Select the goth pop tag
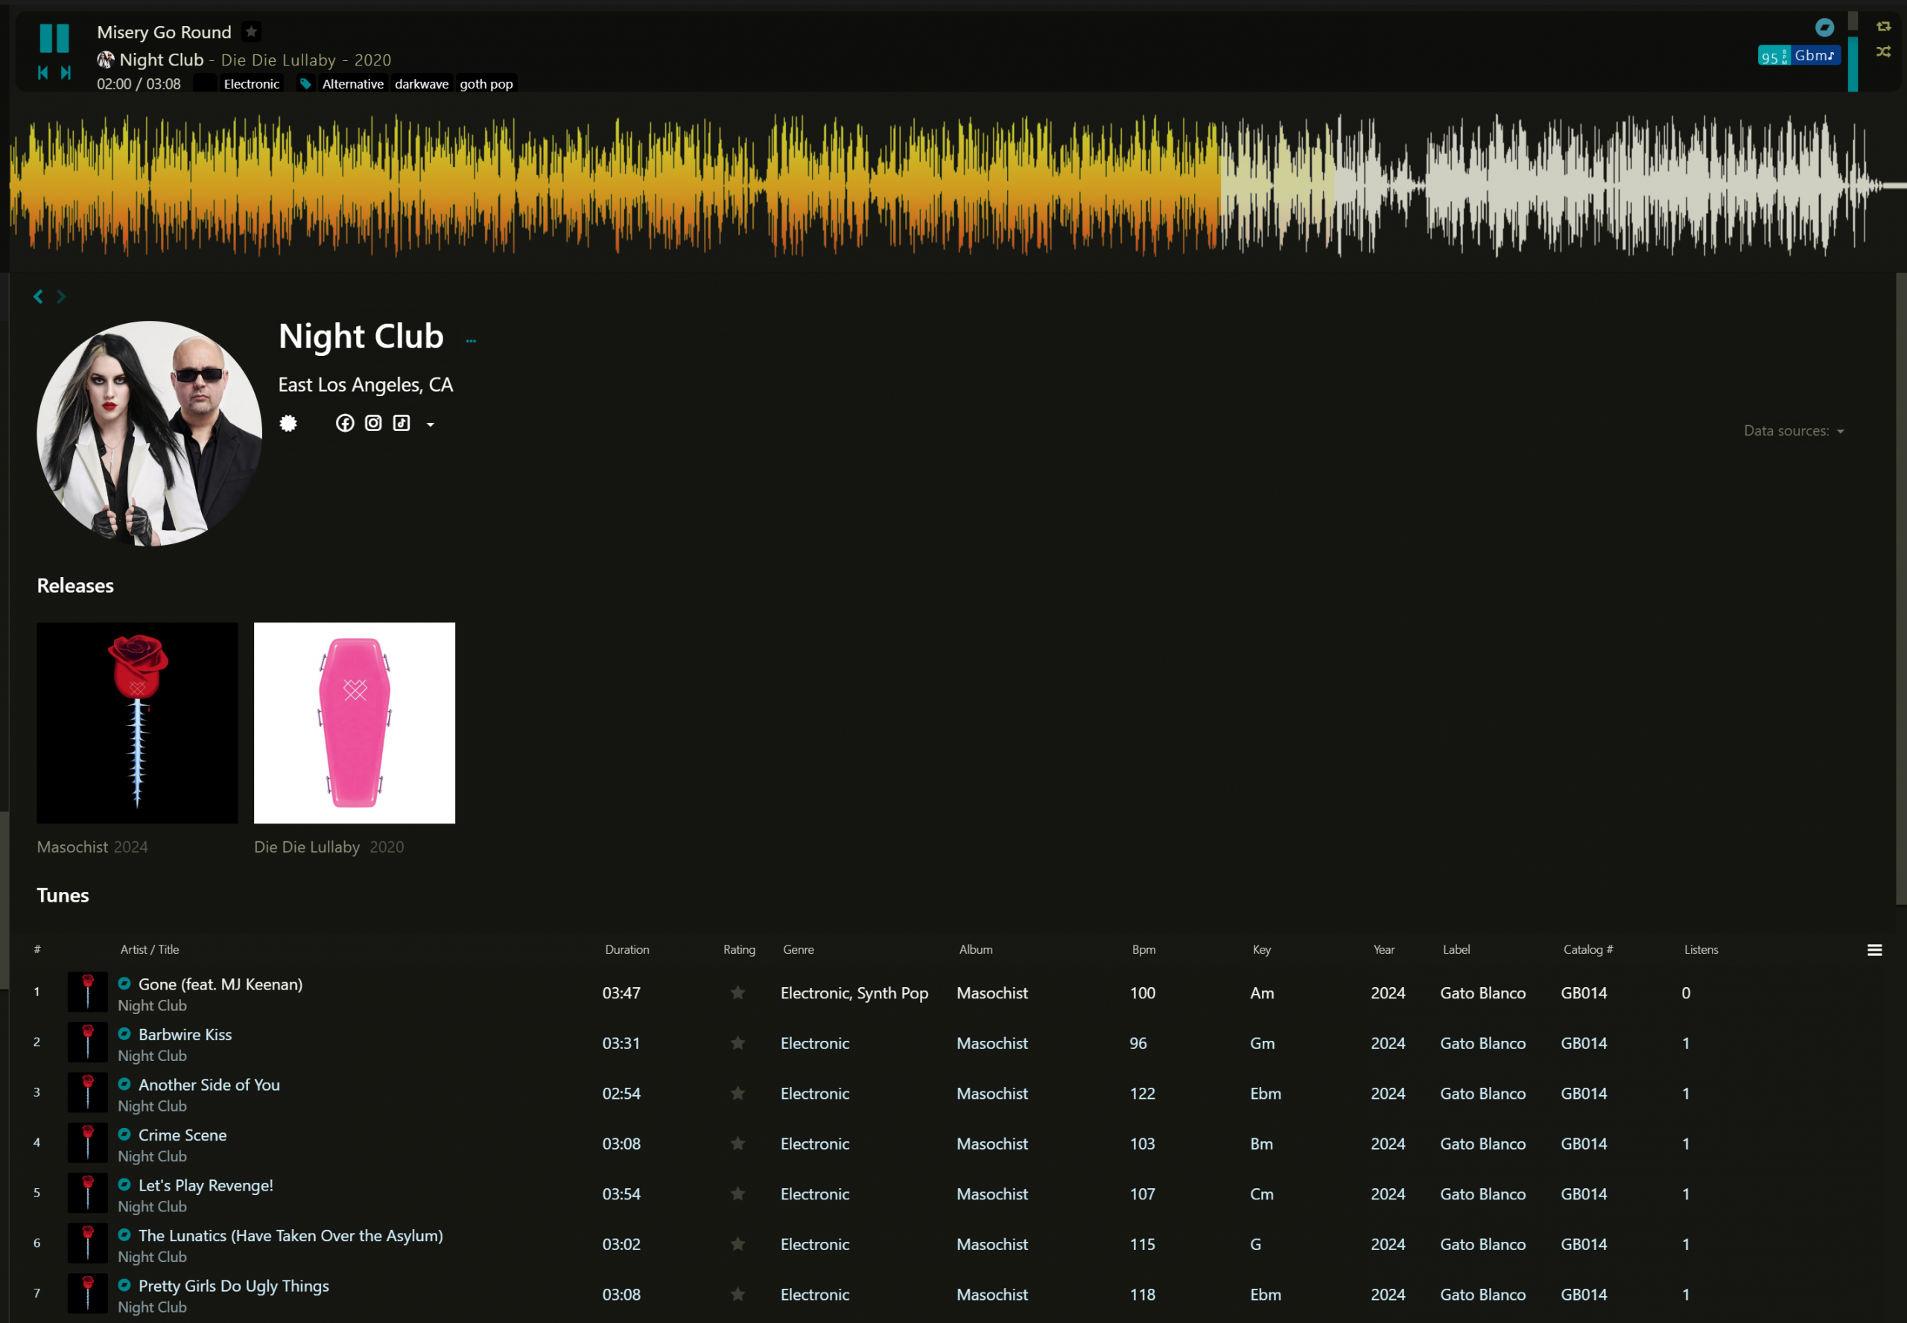 [486, 83]
